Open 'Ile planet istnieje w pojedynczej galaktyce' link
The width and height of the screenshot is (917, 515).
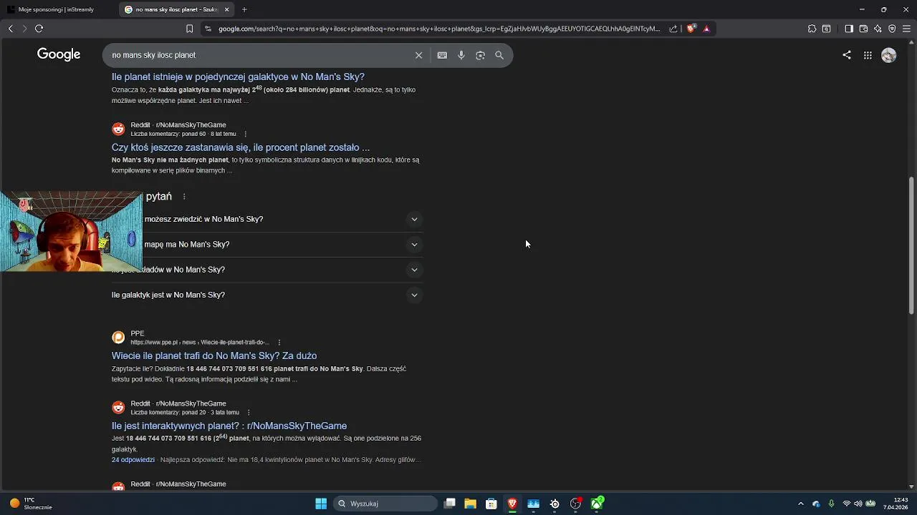pos(238,77)
